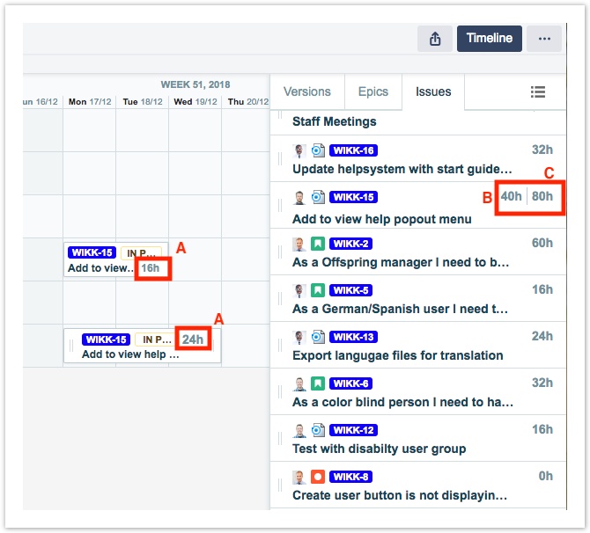This screenshot has width=590, height=533.
Task: Select the Issues tab
Action: pos(433,92)
